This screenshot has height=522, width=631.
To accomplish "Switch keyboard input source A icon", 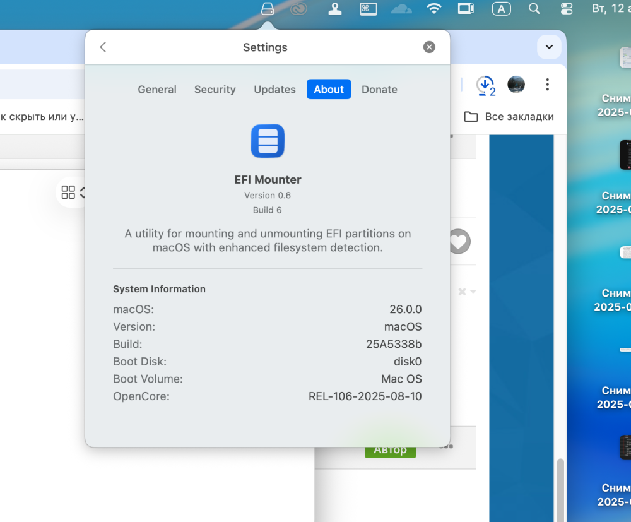I will (502, 9).
